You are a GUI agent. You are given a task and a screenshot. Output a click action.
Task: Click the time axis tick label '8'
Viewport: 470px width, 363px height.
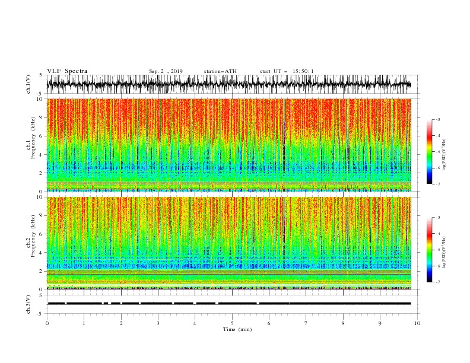click(343, 323)
